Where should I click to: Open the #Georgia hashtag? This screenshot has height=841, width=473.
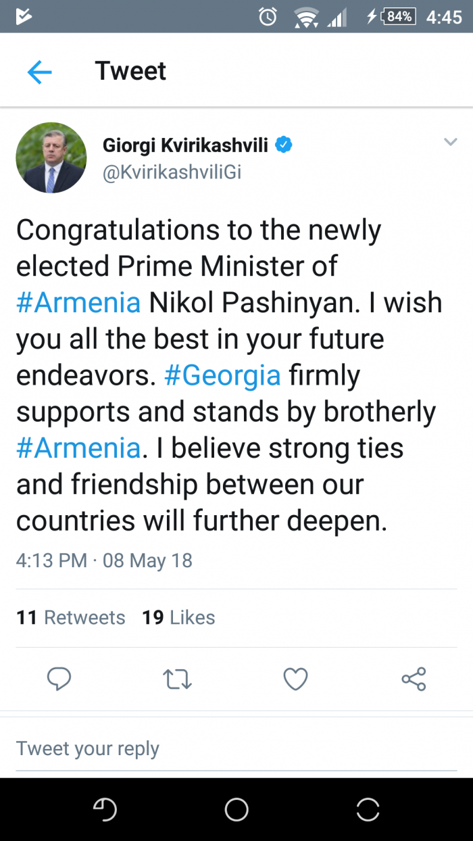(222, 376)
